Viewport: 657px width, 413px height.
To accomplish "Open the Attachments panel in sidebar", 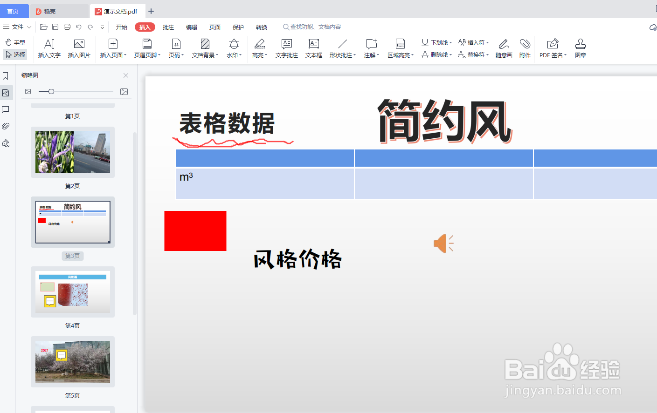I will pyautogui.click(x=6, y=126).
